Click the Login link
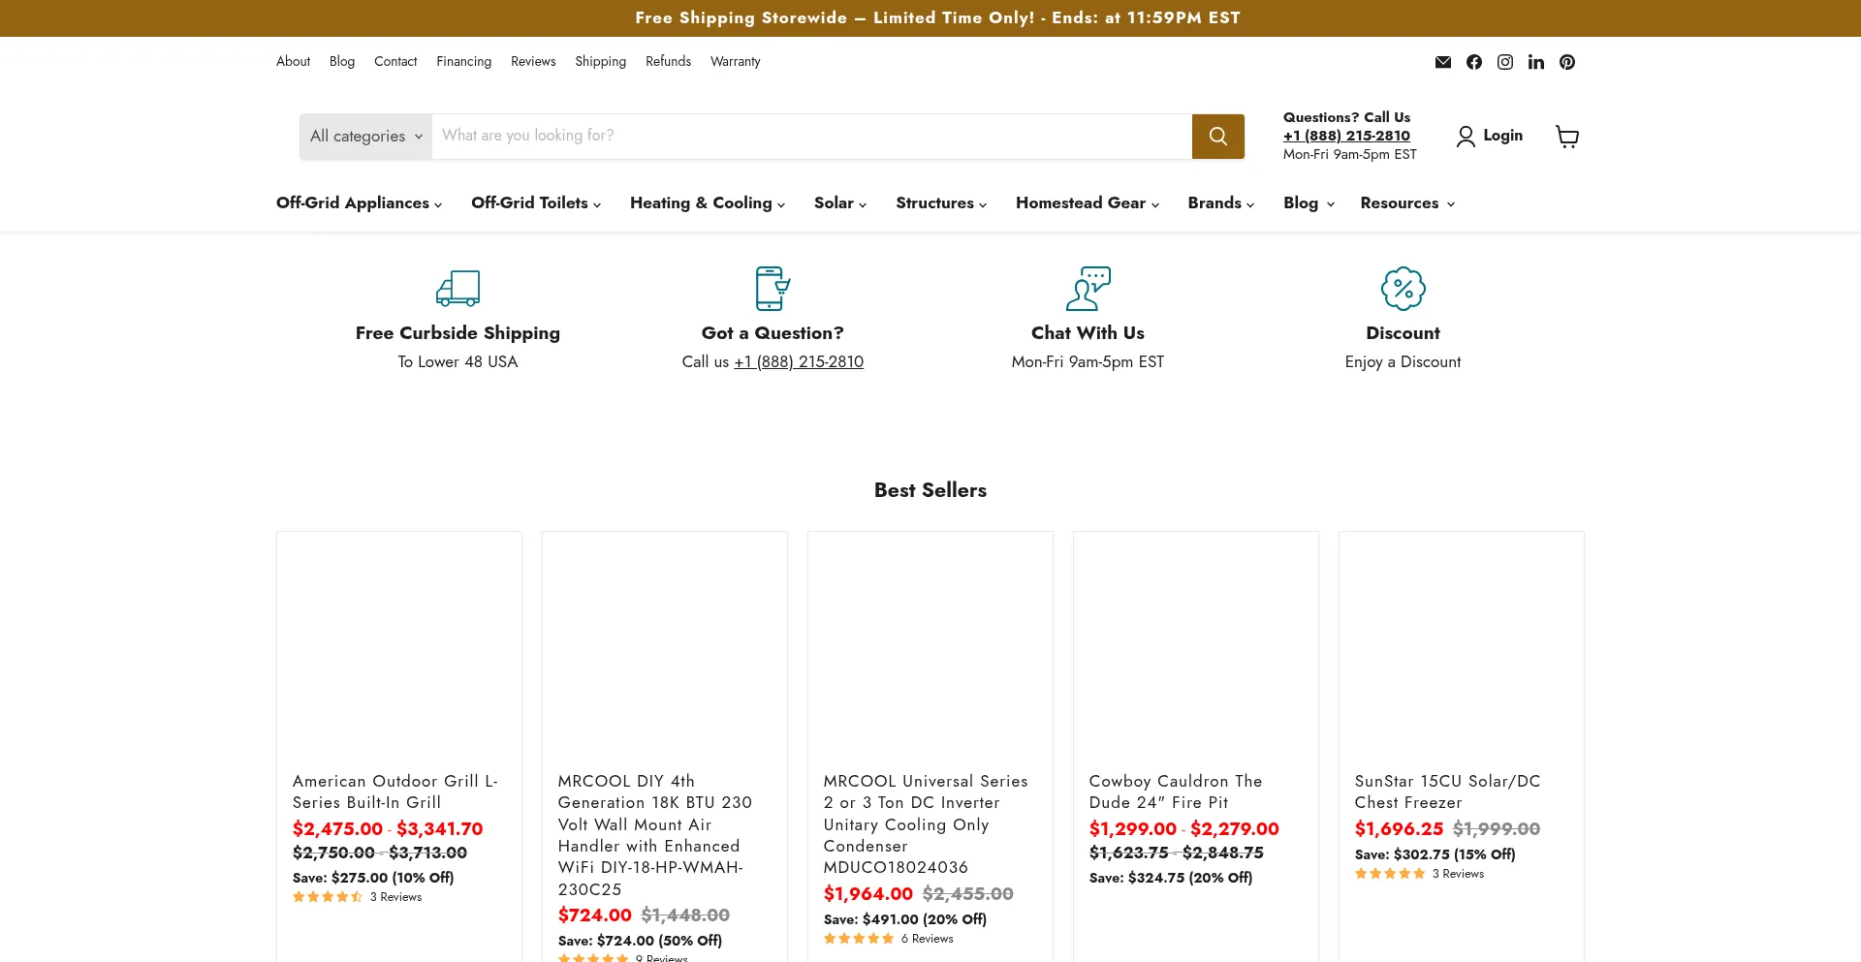This screenshot has height=962, width=1861. (1490, 136)
